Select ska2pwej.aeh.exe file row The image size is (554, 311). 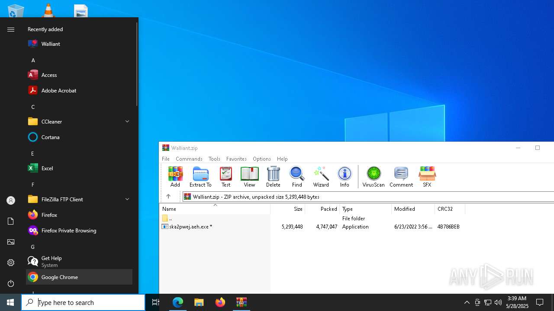311,226
